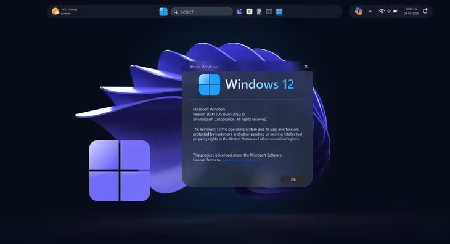Click the magnifier icon in the Search box
This screenshot has width=450, height=244.
tap(176, 12)
